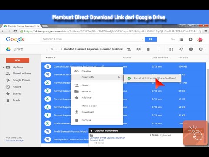Open the Trash folder in sidebar

point(16,100)
